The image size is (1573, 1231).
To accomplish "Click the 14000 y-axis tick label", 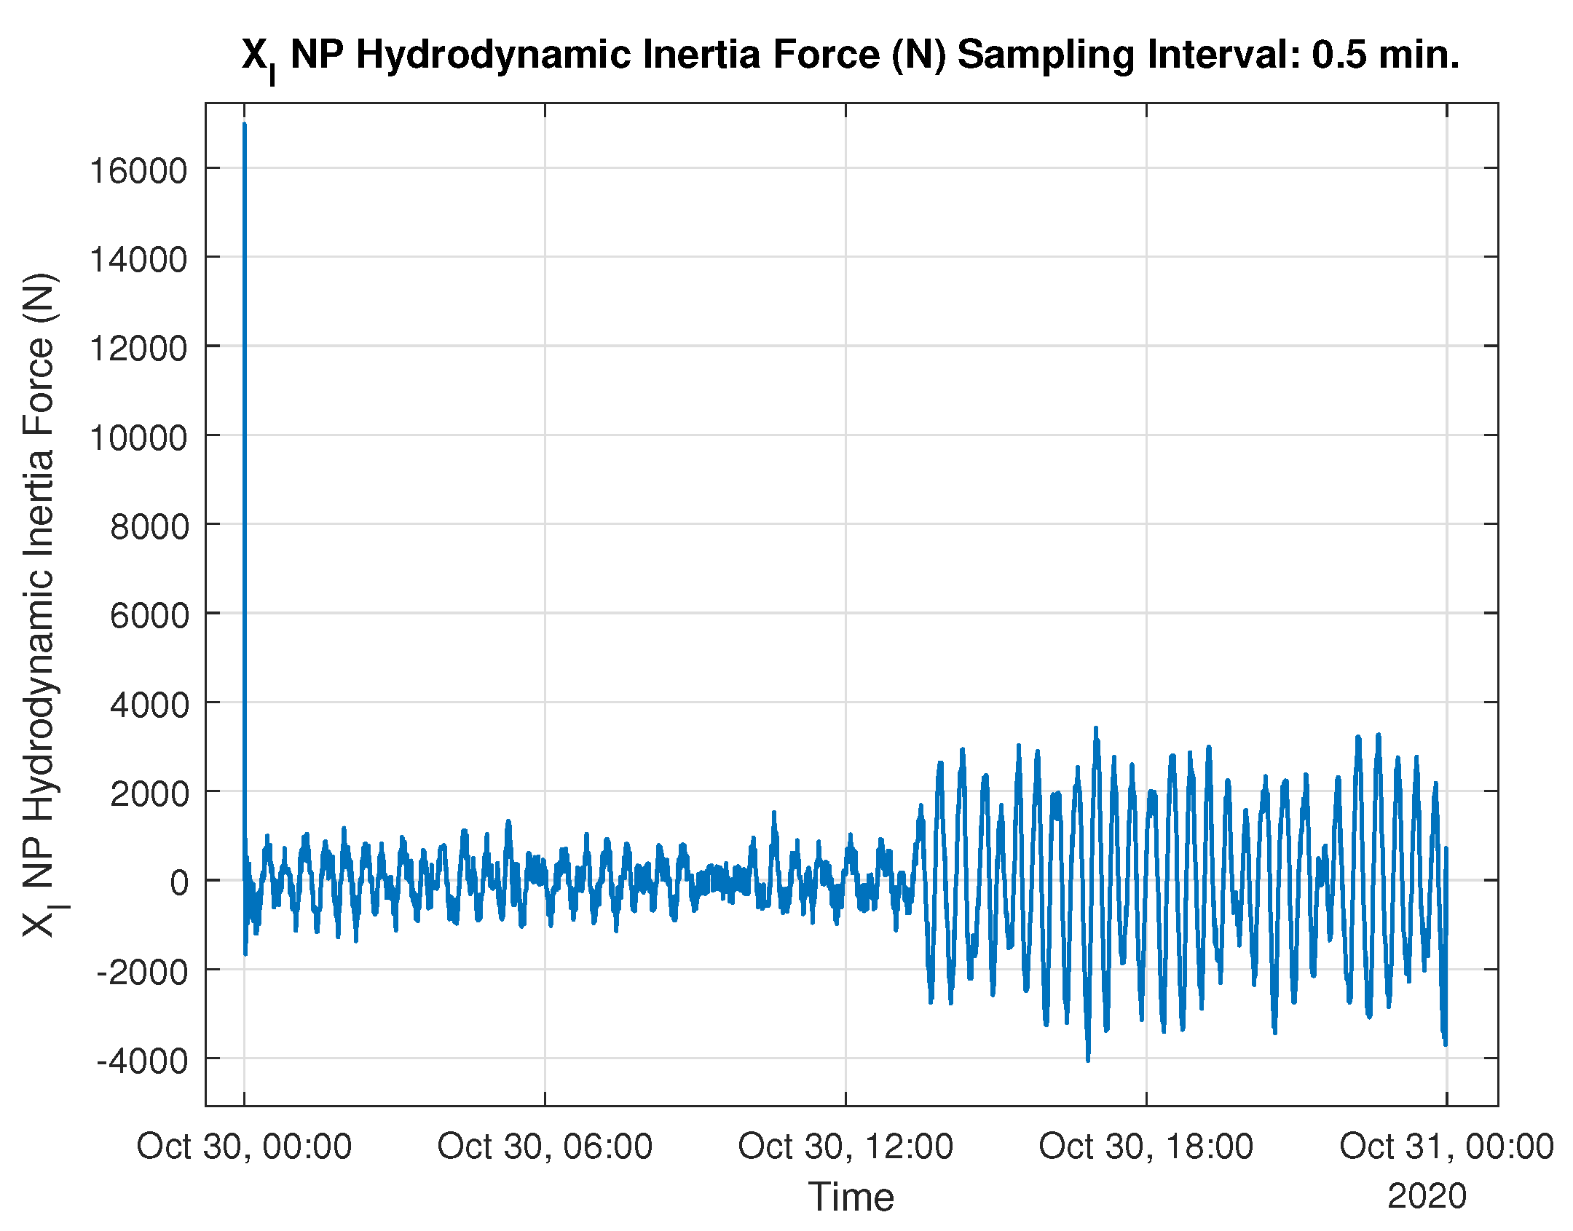I will click(138, 260).
